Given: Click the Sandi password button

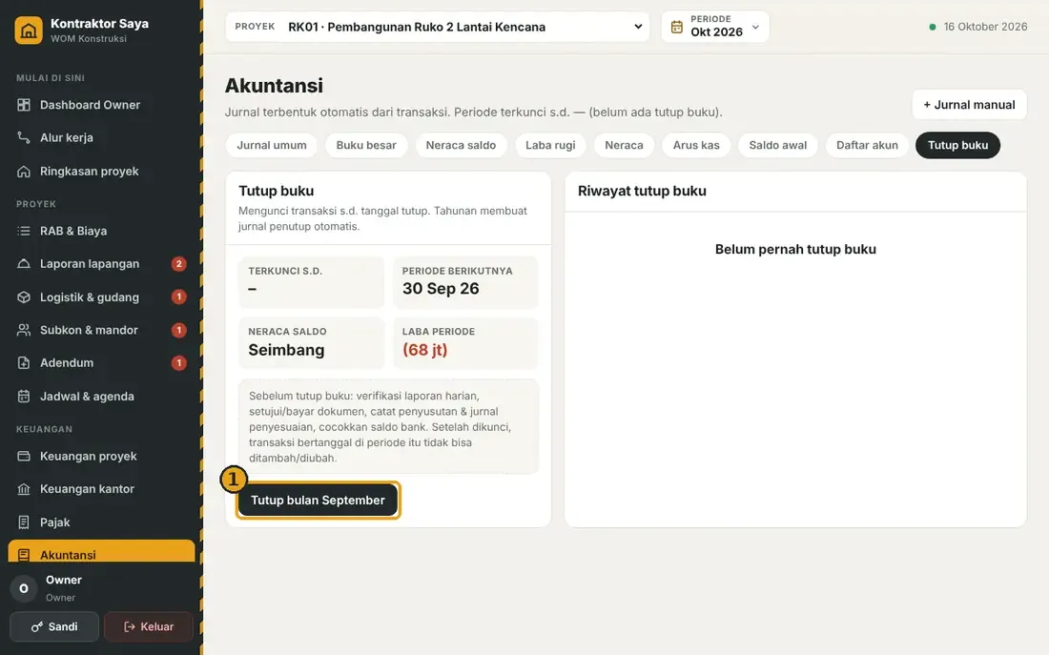Looking at the screenshot, I should tap(54, 627).
